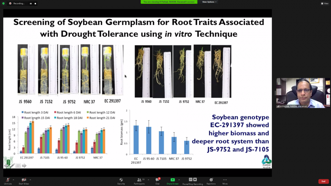Screen dimensions: 331x186
Task: Open the Participants panel
Action: point(139,180)
